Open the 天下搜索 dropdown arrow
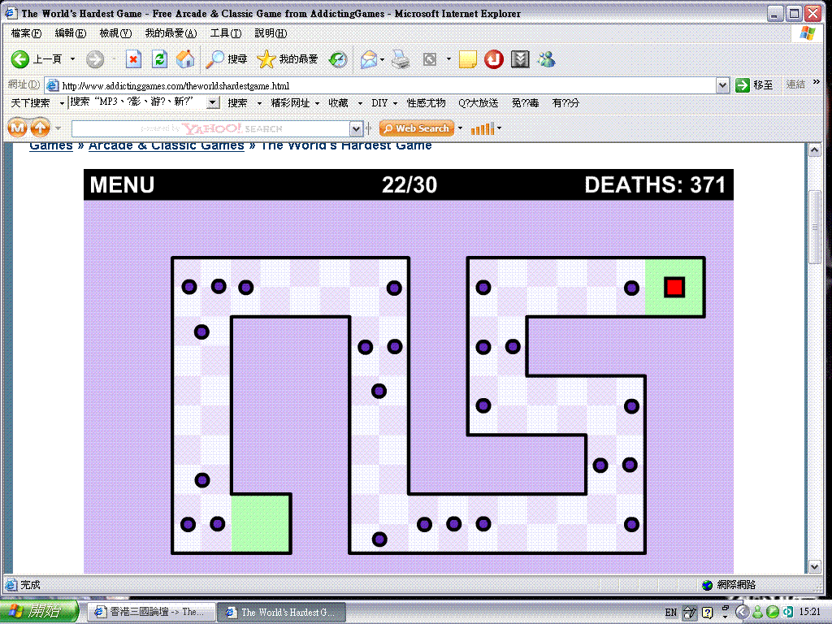The height and width of the screenshot is (624, 832). click(x=62, y=103)
